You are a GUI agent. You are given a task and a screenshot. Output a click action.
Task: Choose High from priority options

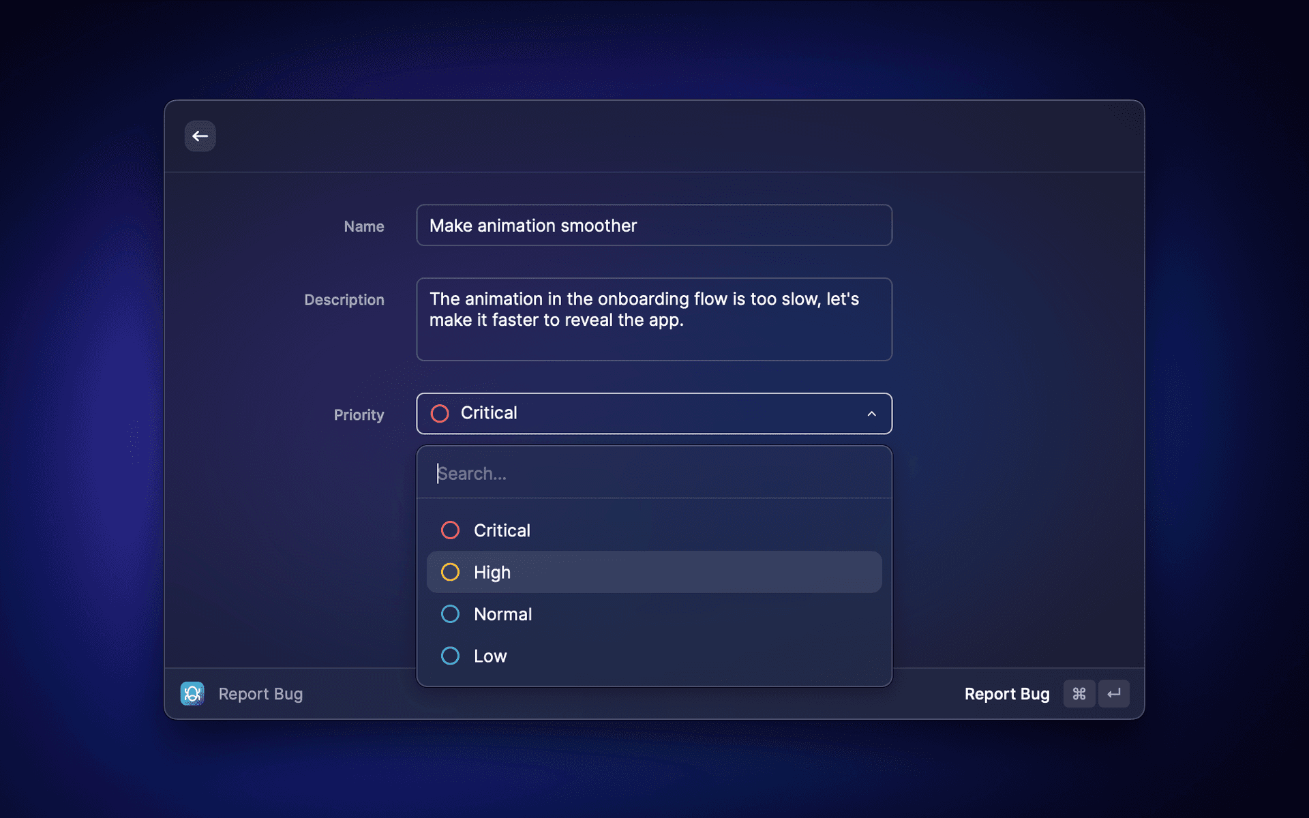click(492, 572)
